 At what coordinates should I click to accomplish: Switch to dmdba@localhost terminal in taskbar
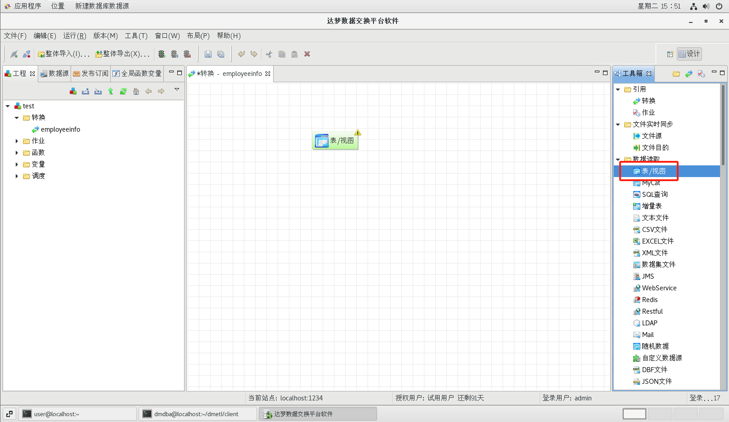198,414
